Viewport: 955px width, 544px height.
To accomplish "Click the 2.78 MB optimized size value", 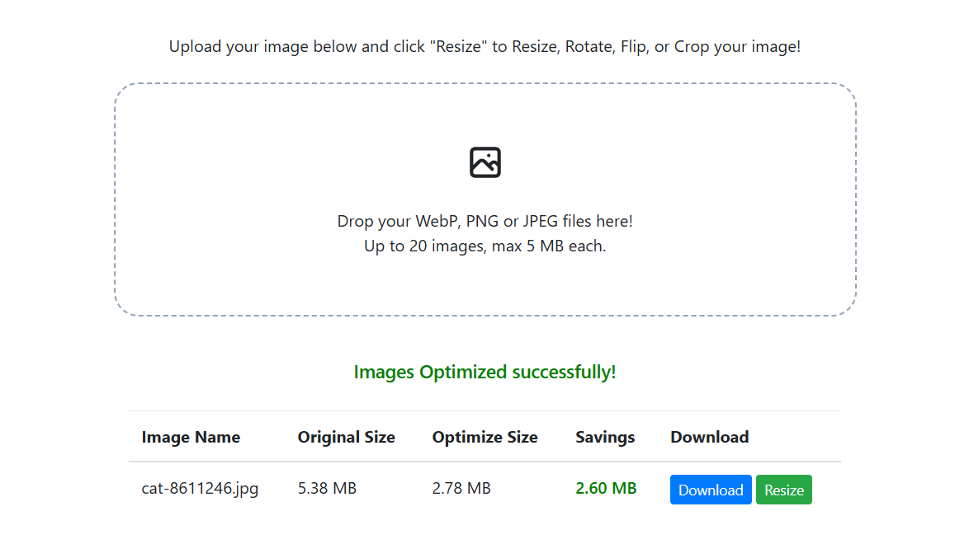I will click(x=461, y=489).
